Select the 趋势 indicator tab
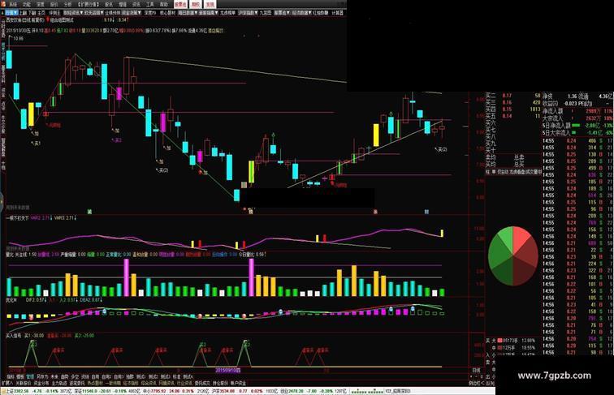 (65, 376)
